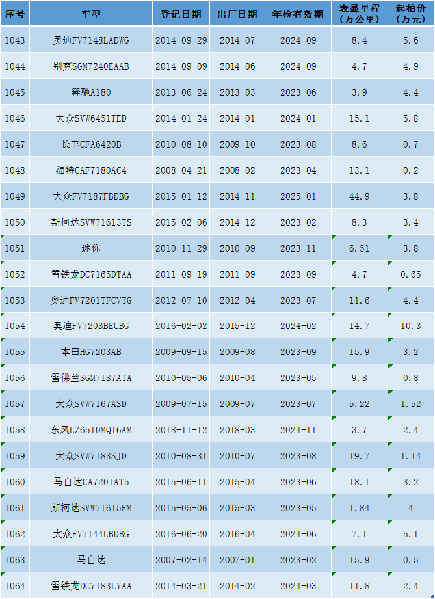This screenshot has width=435, height=599.
Task: Click the 长丰CFA6420B cell
Action: click(x=91, y=144)
